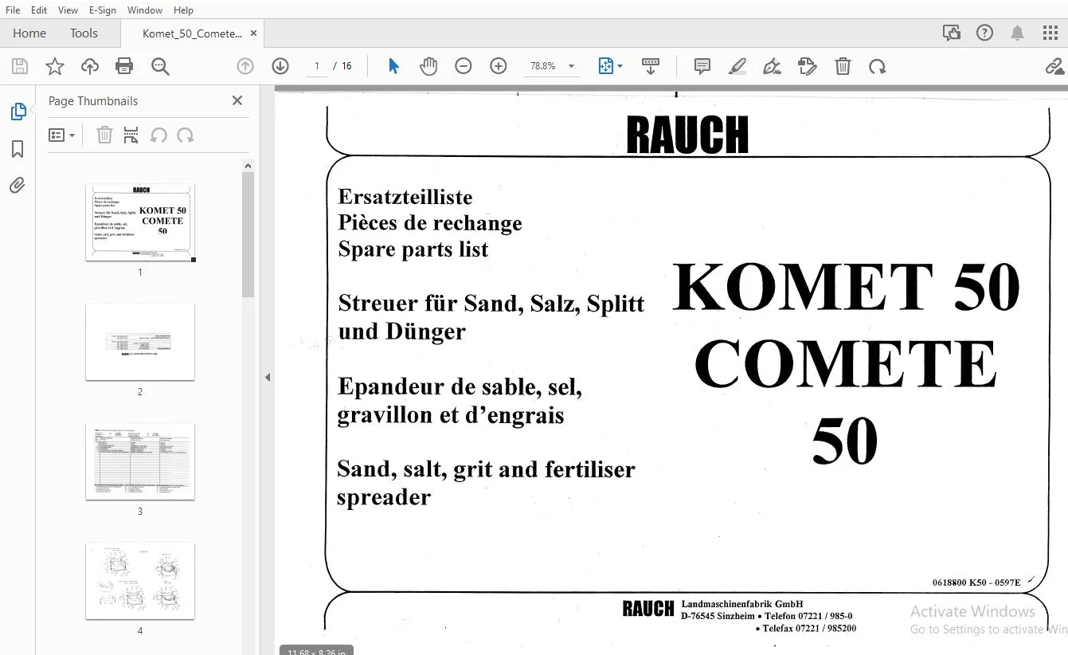The height and width of the screenshot is (655, 1068).
Task: Click the Stamp tool icon
Action: 808,66
